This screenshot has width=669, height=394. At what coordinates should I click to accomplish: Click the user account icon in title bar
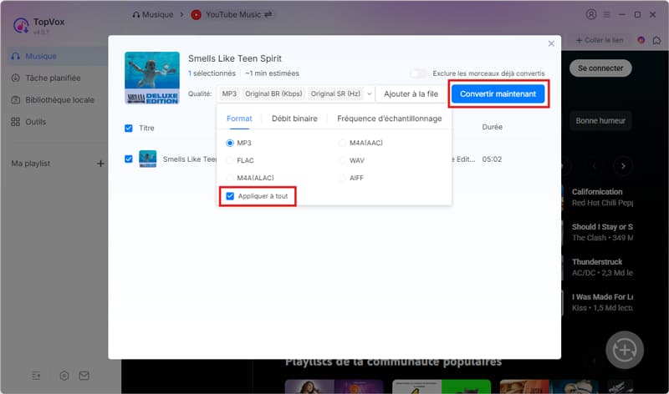point(592,14)
